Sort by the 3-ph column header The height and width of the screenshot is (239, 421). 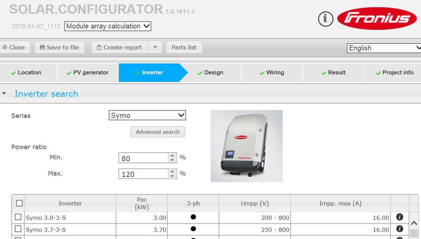pyautogui.click(x=193, y=203)
